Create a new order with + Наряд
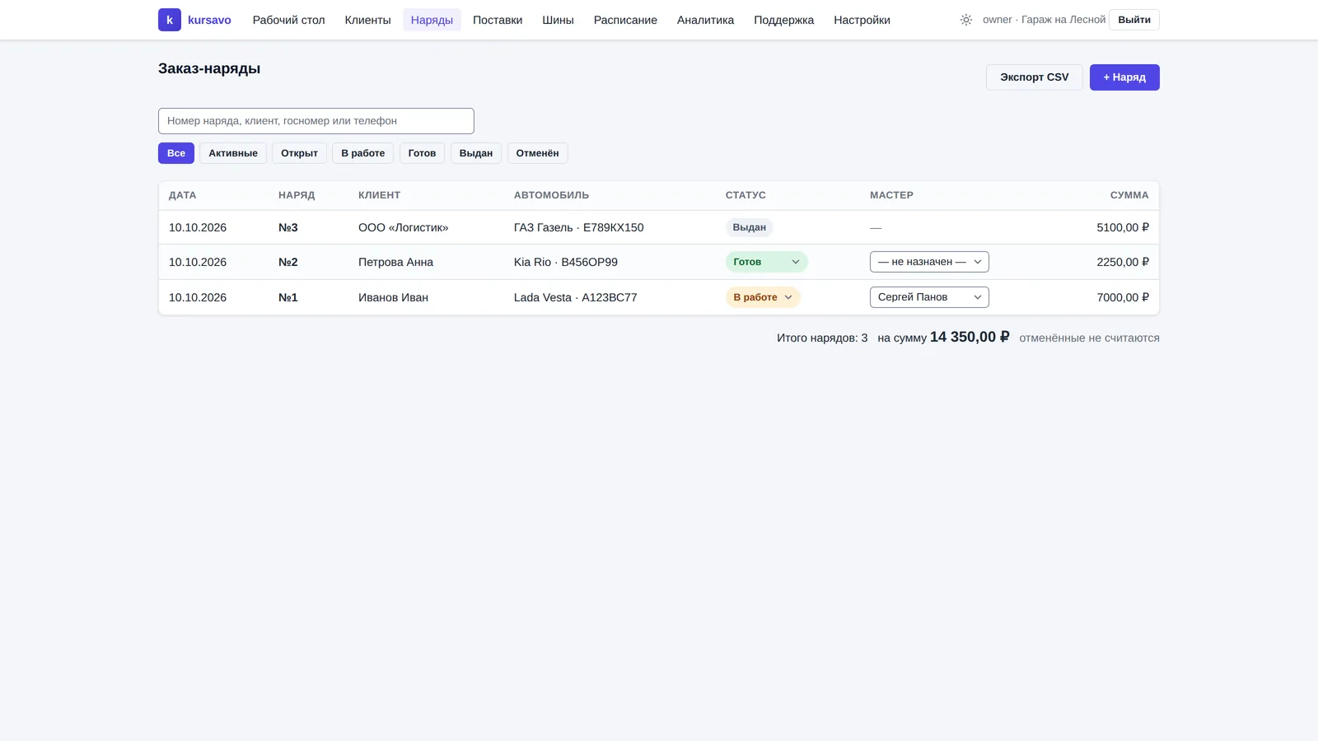The width and height of the screenshot is (1318, 741). tap(1124, 77)
